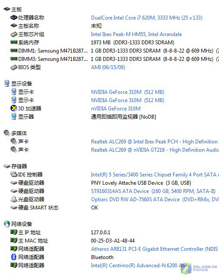Select the IP address 127.0.0.1
Screen dimensions: 219x276
101,233
